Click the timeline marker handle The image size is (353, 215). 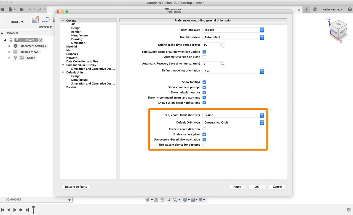33,209
